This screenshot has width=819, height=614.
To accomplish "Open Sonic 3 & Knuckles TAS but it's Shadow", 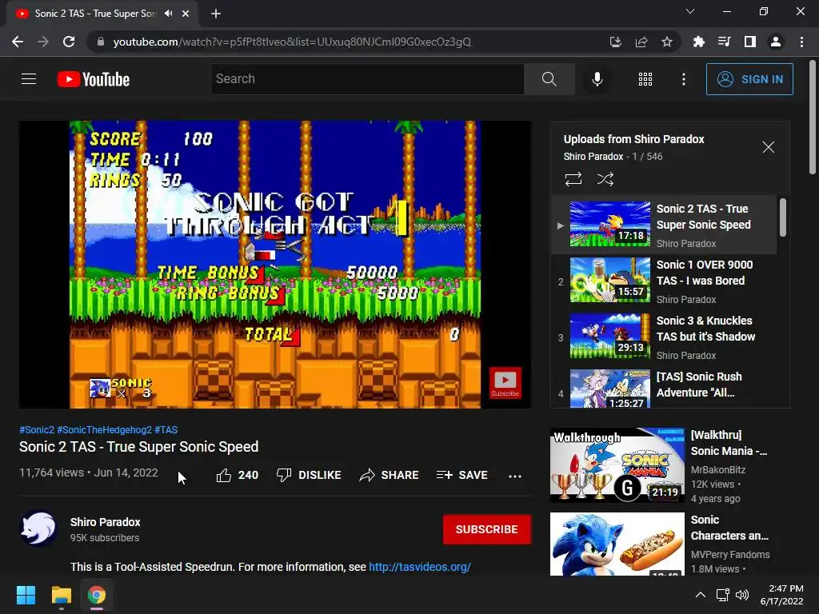I will [x=705, y=329].
